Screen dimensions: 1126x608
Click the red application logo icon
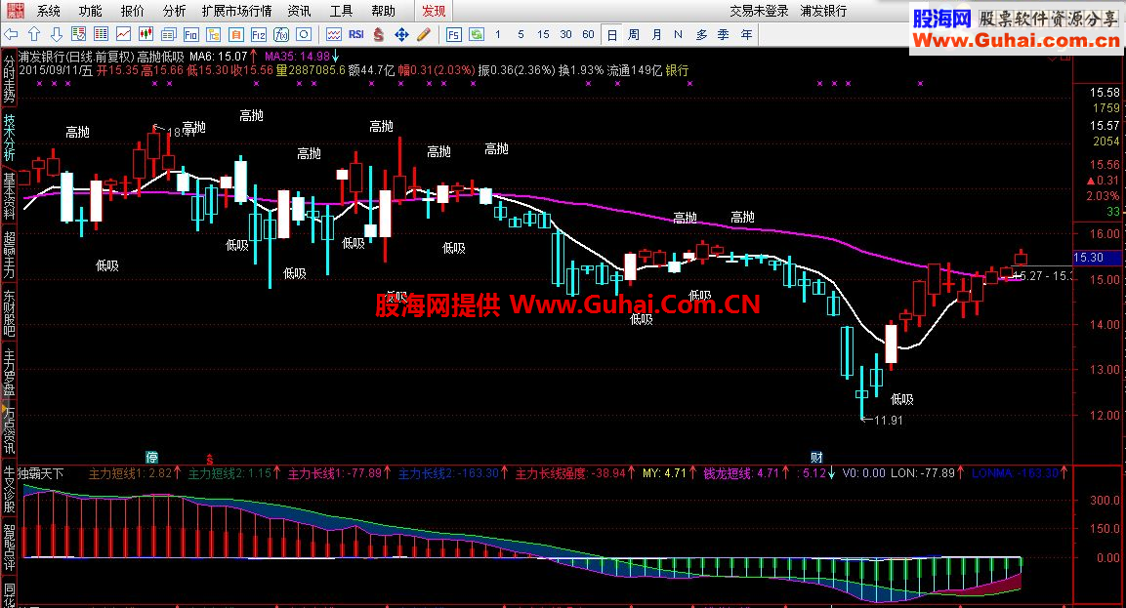[x=15, y=10]
